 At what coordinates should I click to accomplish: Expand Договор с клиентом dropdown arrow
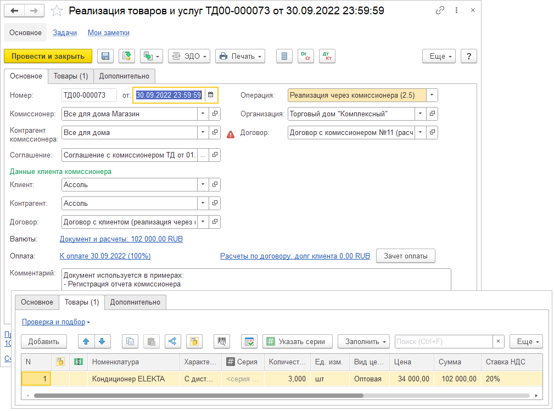(x=203, y=222)
